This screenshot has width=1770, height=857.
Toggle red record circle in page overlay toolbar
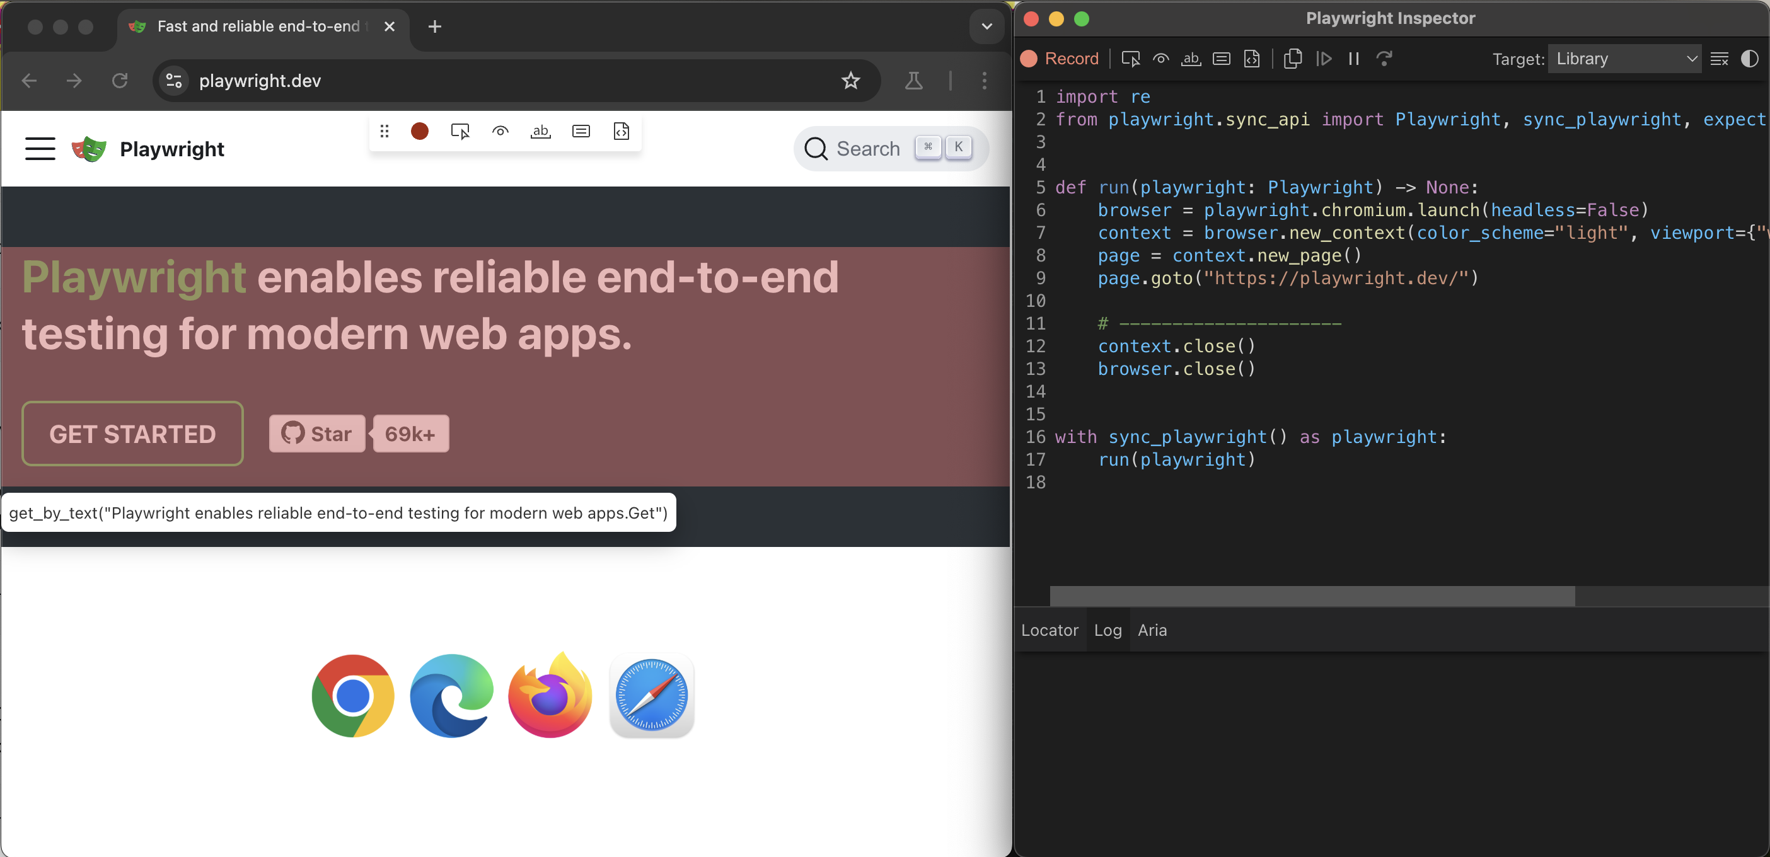(x=419, y=131)
